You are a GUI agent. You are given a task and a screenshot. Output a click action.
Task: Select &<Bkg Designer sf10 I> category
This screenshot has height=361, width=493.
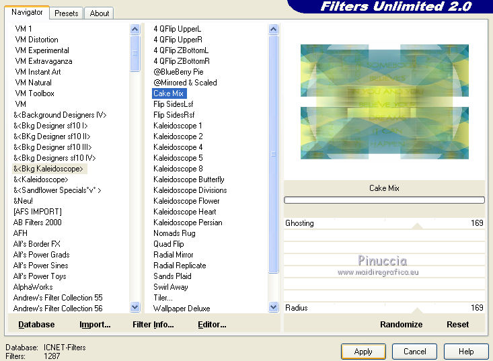coord(50,125)
